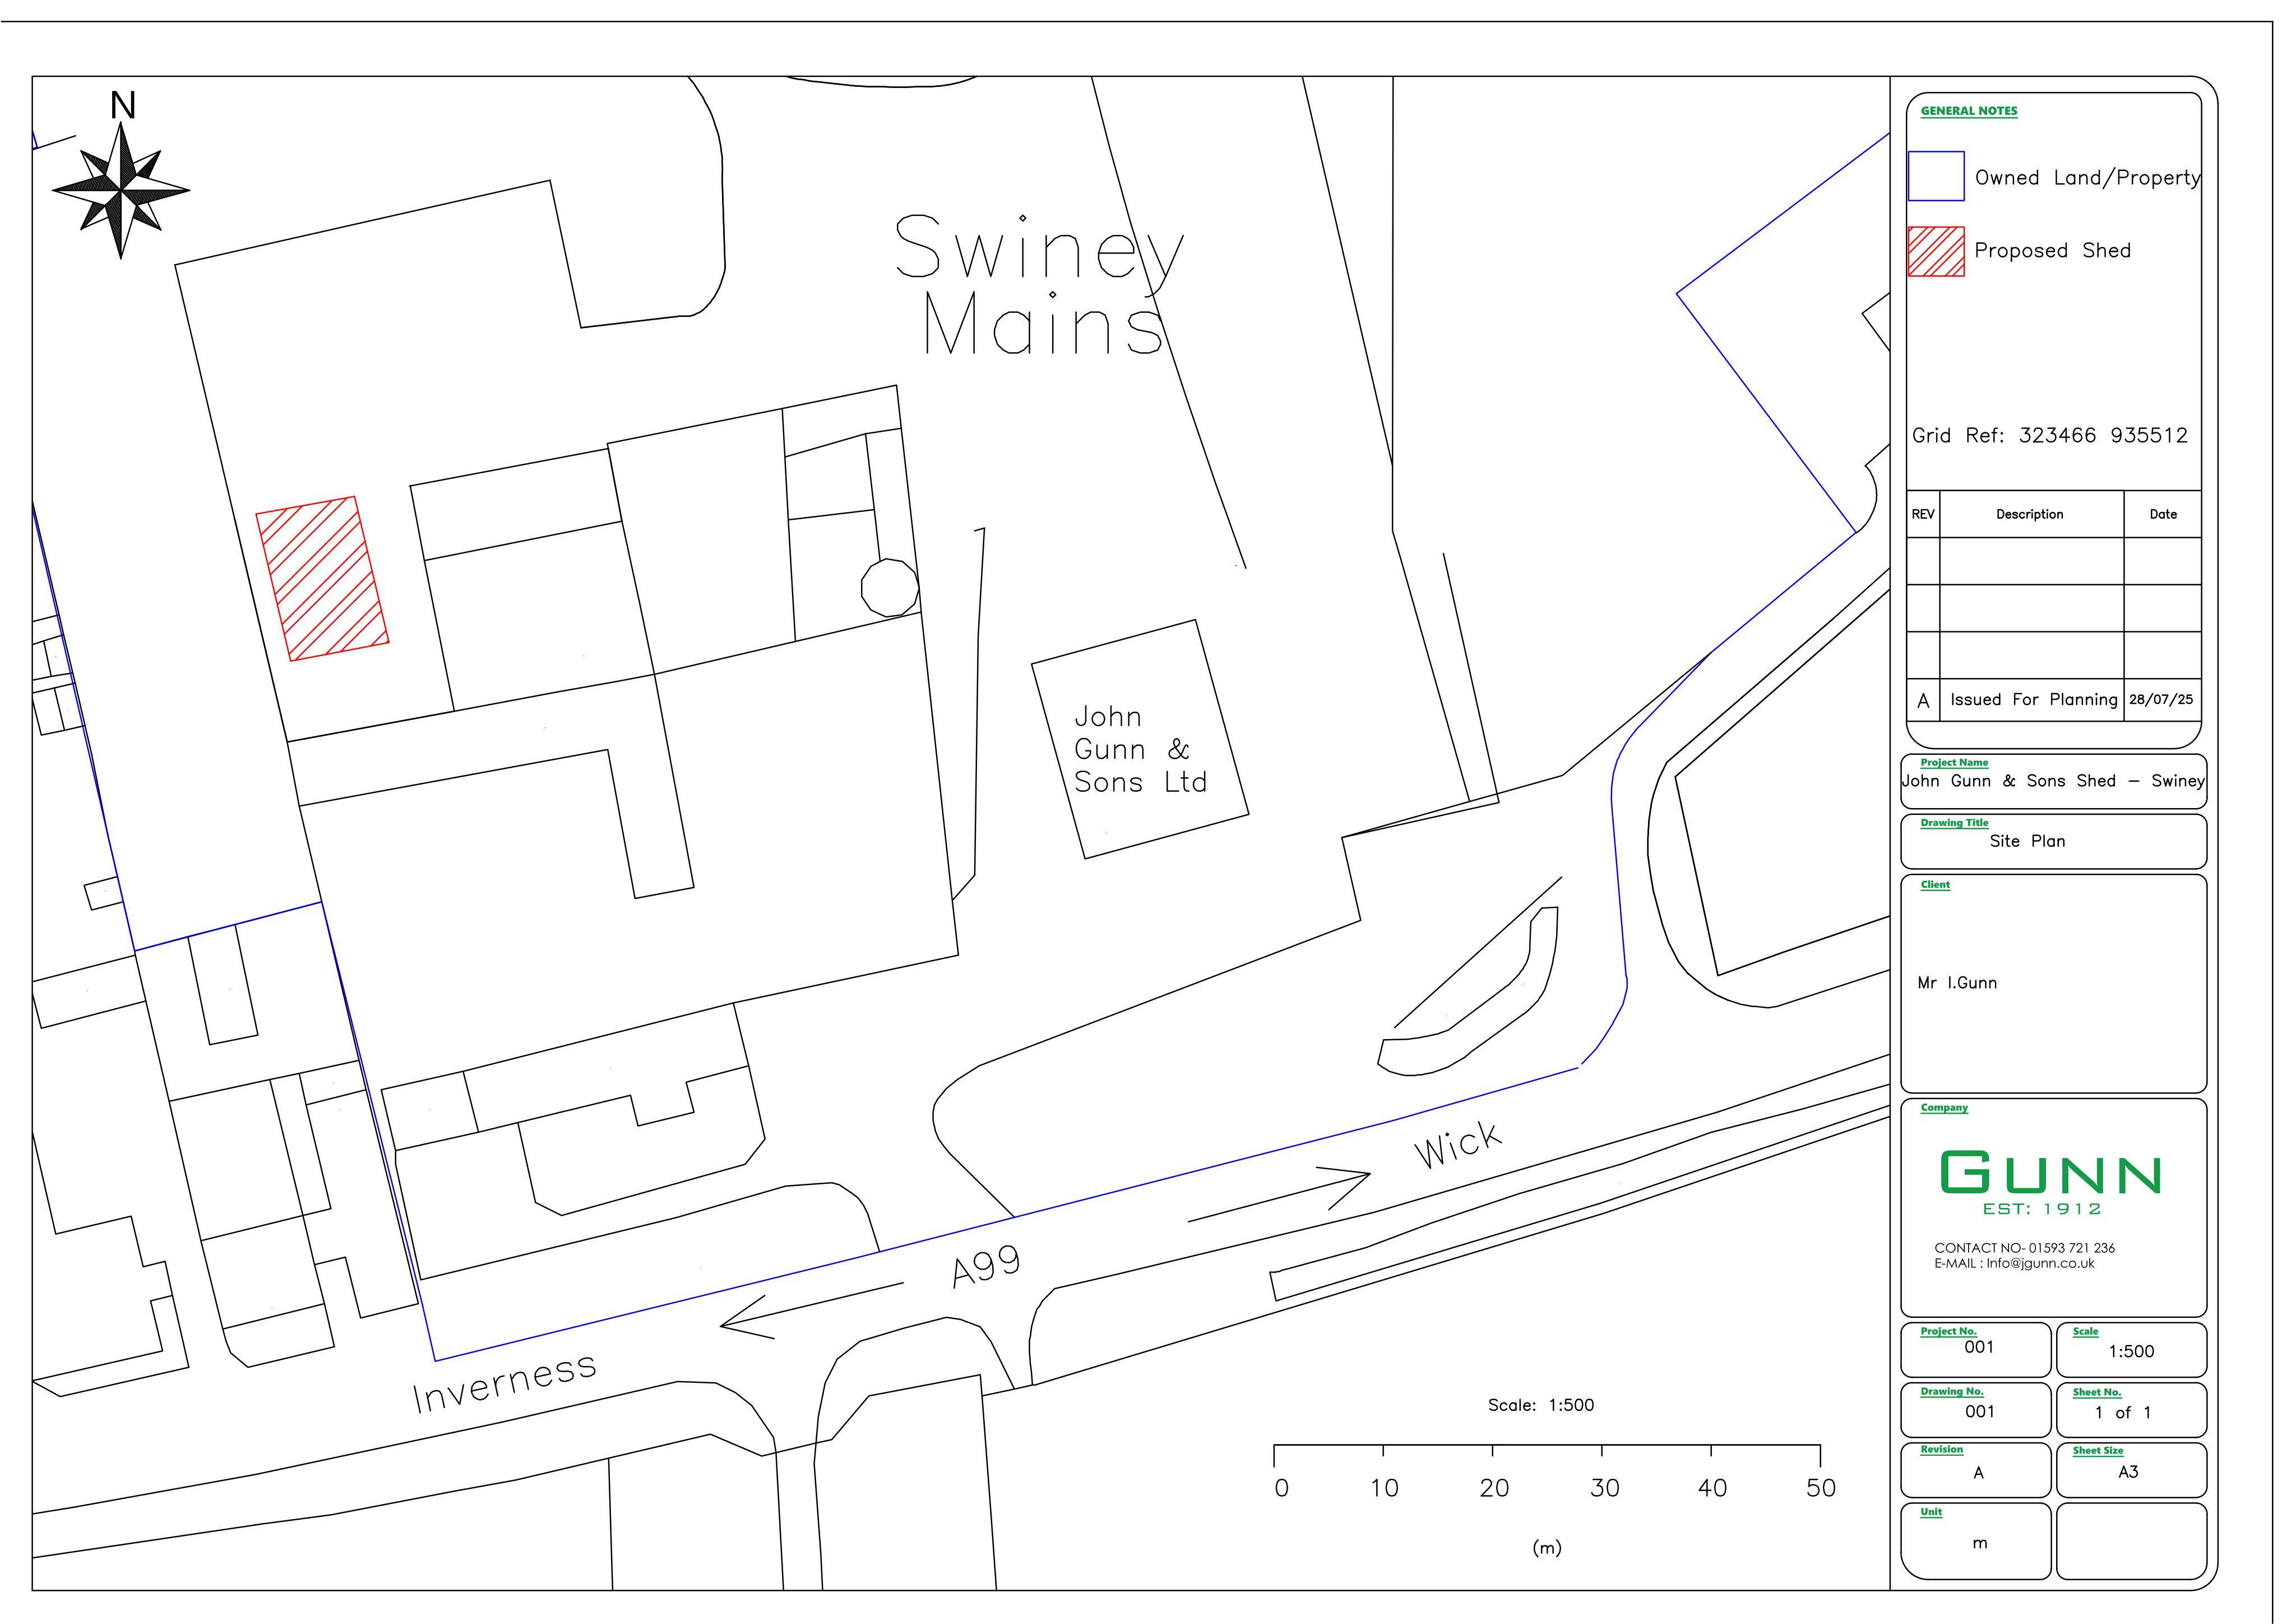Click the 'Client' field heading
The height and width of the screenshot is (1624, 2296).
pyautogui.click(x=1935, y=884)
